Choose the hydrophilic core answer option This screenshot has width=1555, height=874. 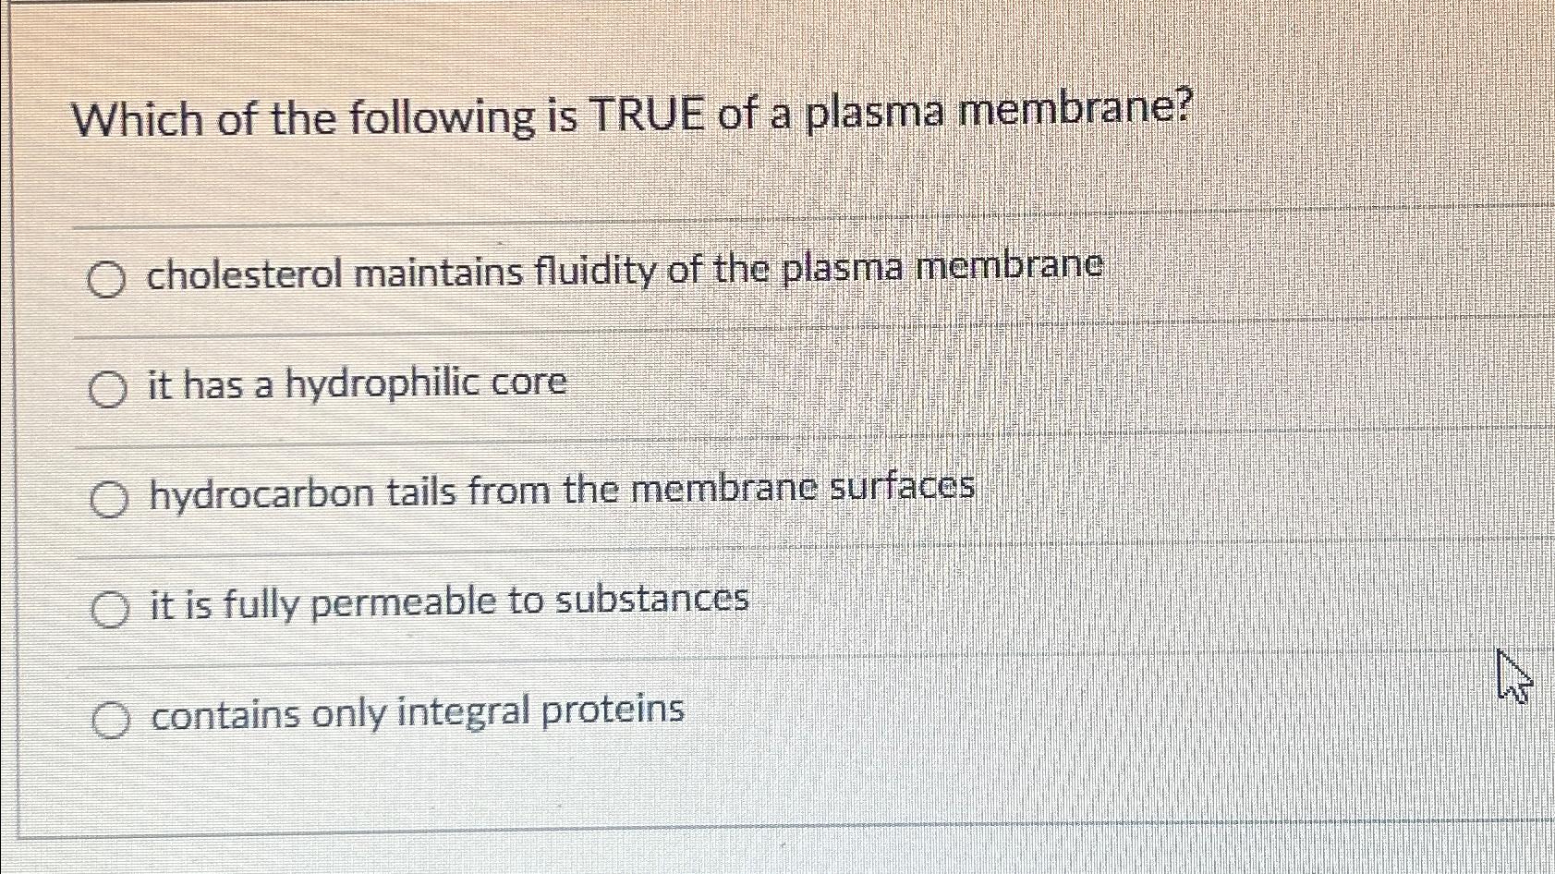coord(108,389)
